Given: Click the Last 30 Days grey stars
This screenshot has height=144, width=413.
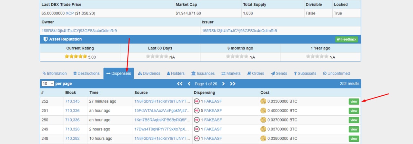Looking at the screenshot, I should tap(157, 56).
